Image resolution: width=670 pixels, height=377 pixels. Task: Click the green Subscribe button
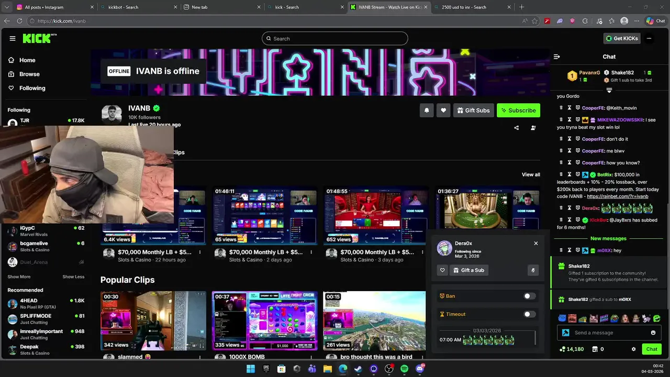point(518,110)
